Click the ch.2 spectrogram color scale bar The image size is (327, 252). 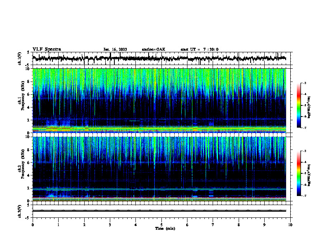click(299, 173)
